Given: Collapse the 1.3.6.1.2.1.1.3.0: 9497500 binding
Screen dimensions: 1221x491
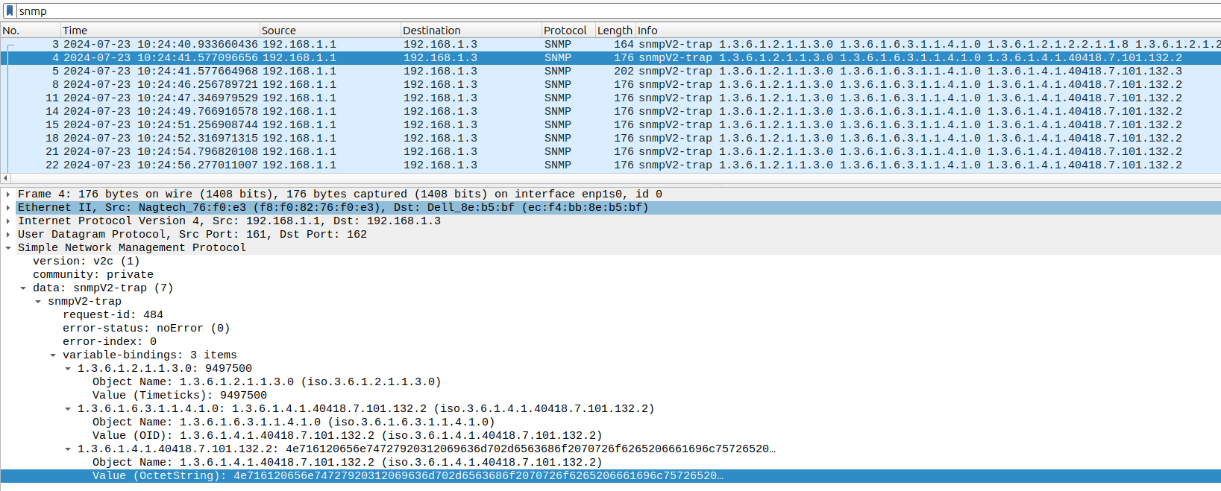Looking at the screenshot, I should (x=68, y=368).
